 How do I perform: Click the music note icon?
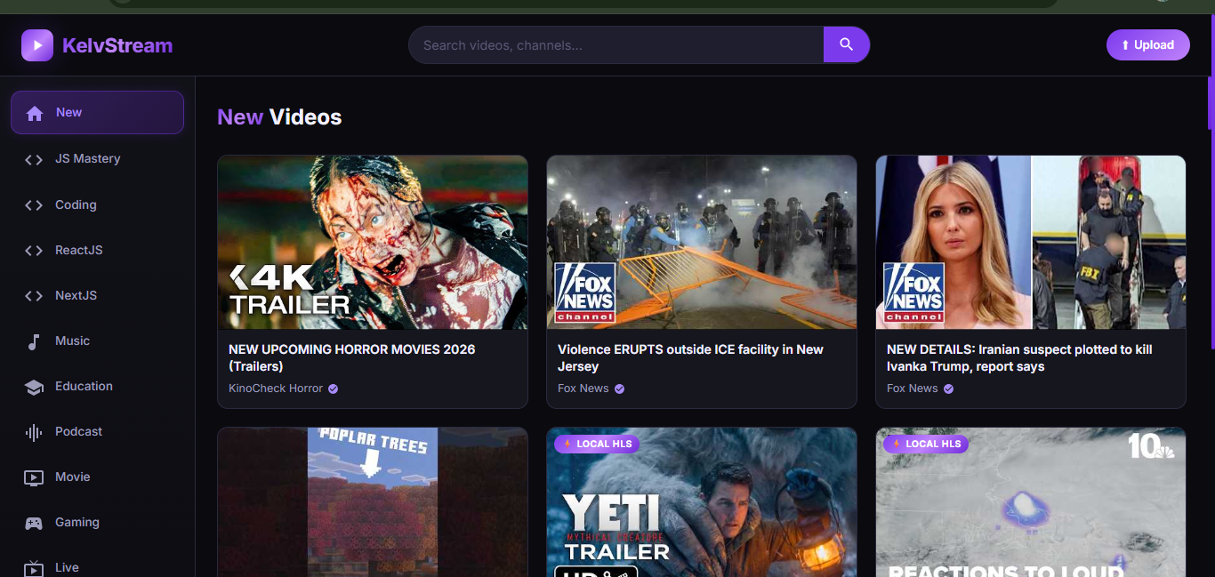tap(34, 341)
